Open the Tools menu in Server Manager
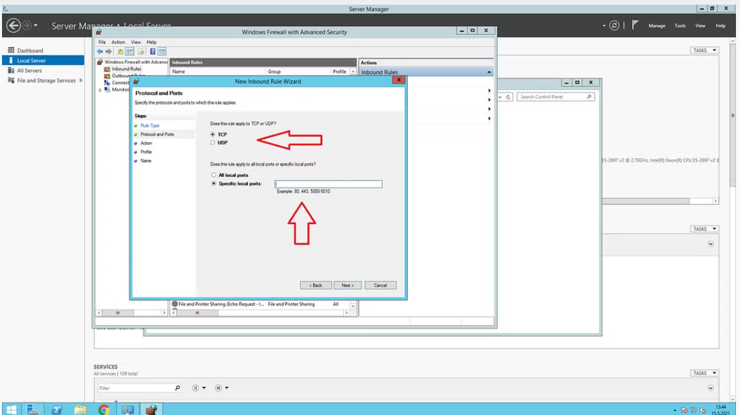740x415 pixels. click(680, 26)
